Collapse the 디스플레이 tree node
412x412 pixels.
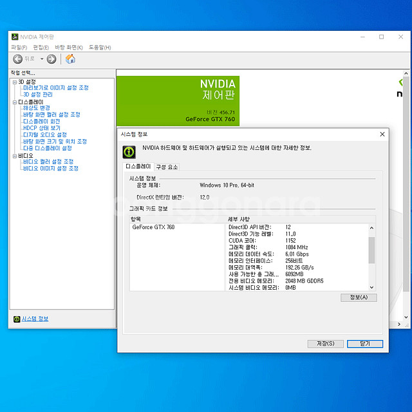tap(15, 102)
